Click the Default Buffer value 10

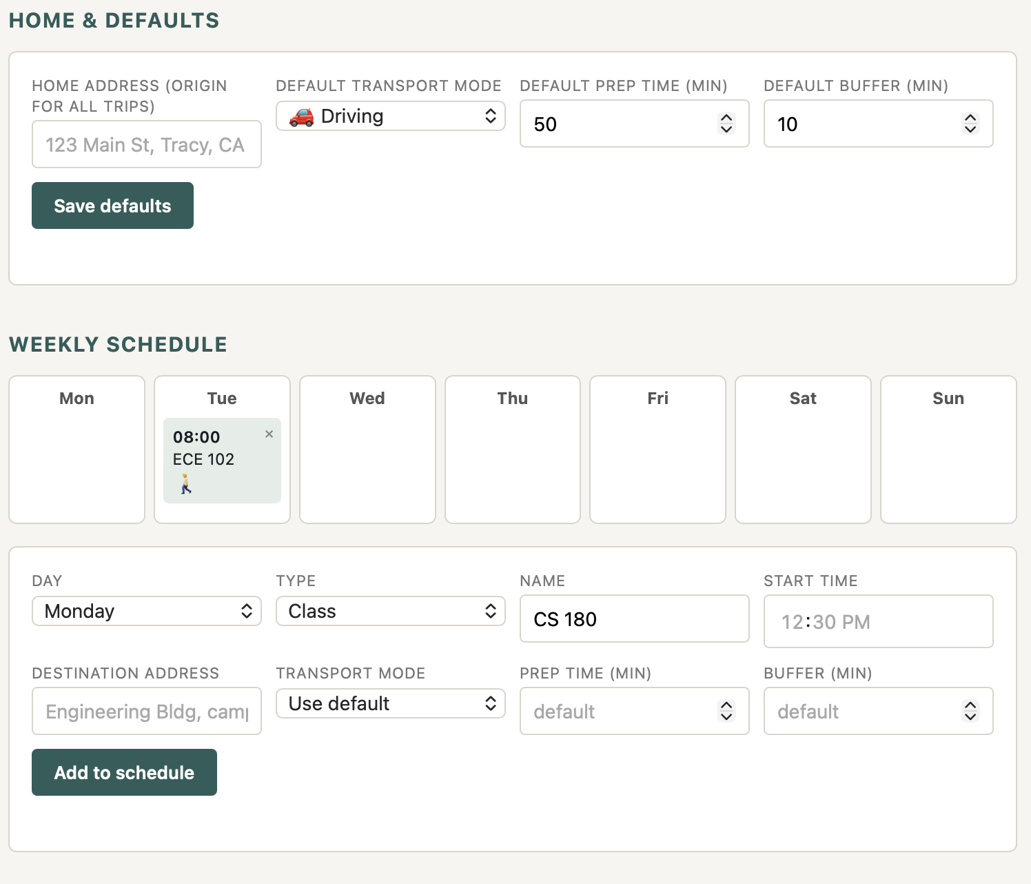click(x=788, y=124)
